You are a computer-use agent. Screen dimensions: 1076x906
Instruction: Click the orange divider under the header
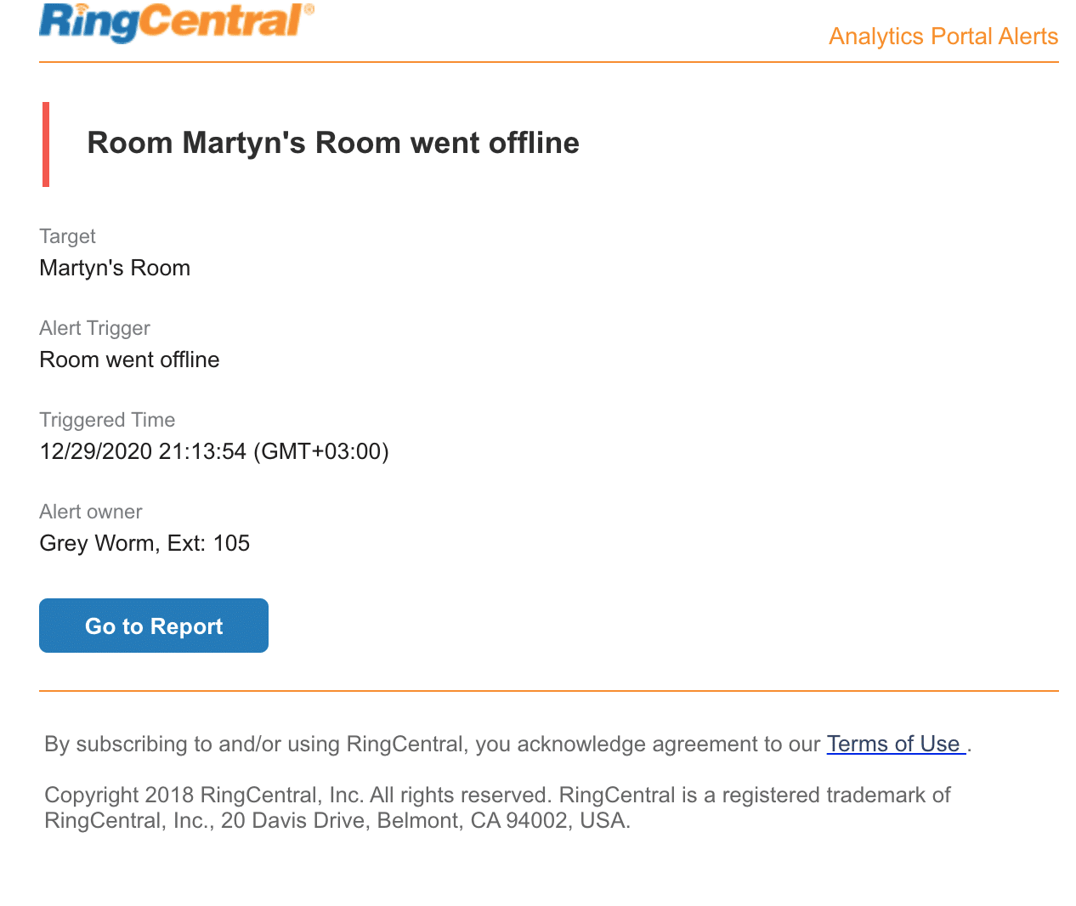pos(549,62)
